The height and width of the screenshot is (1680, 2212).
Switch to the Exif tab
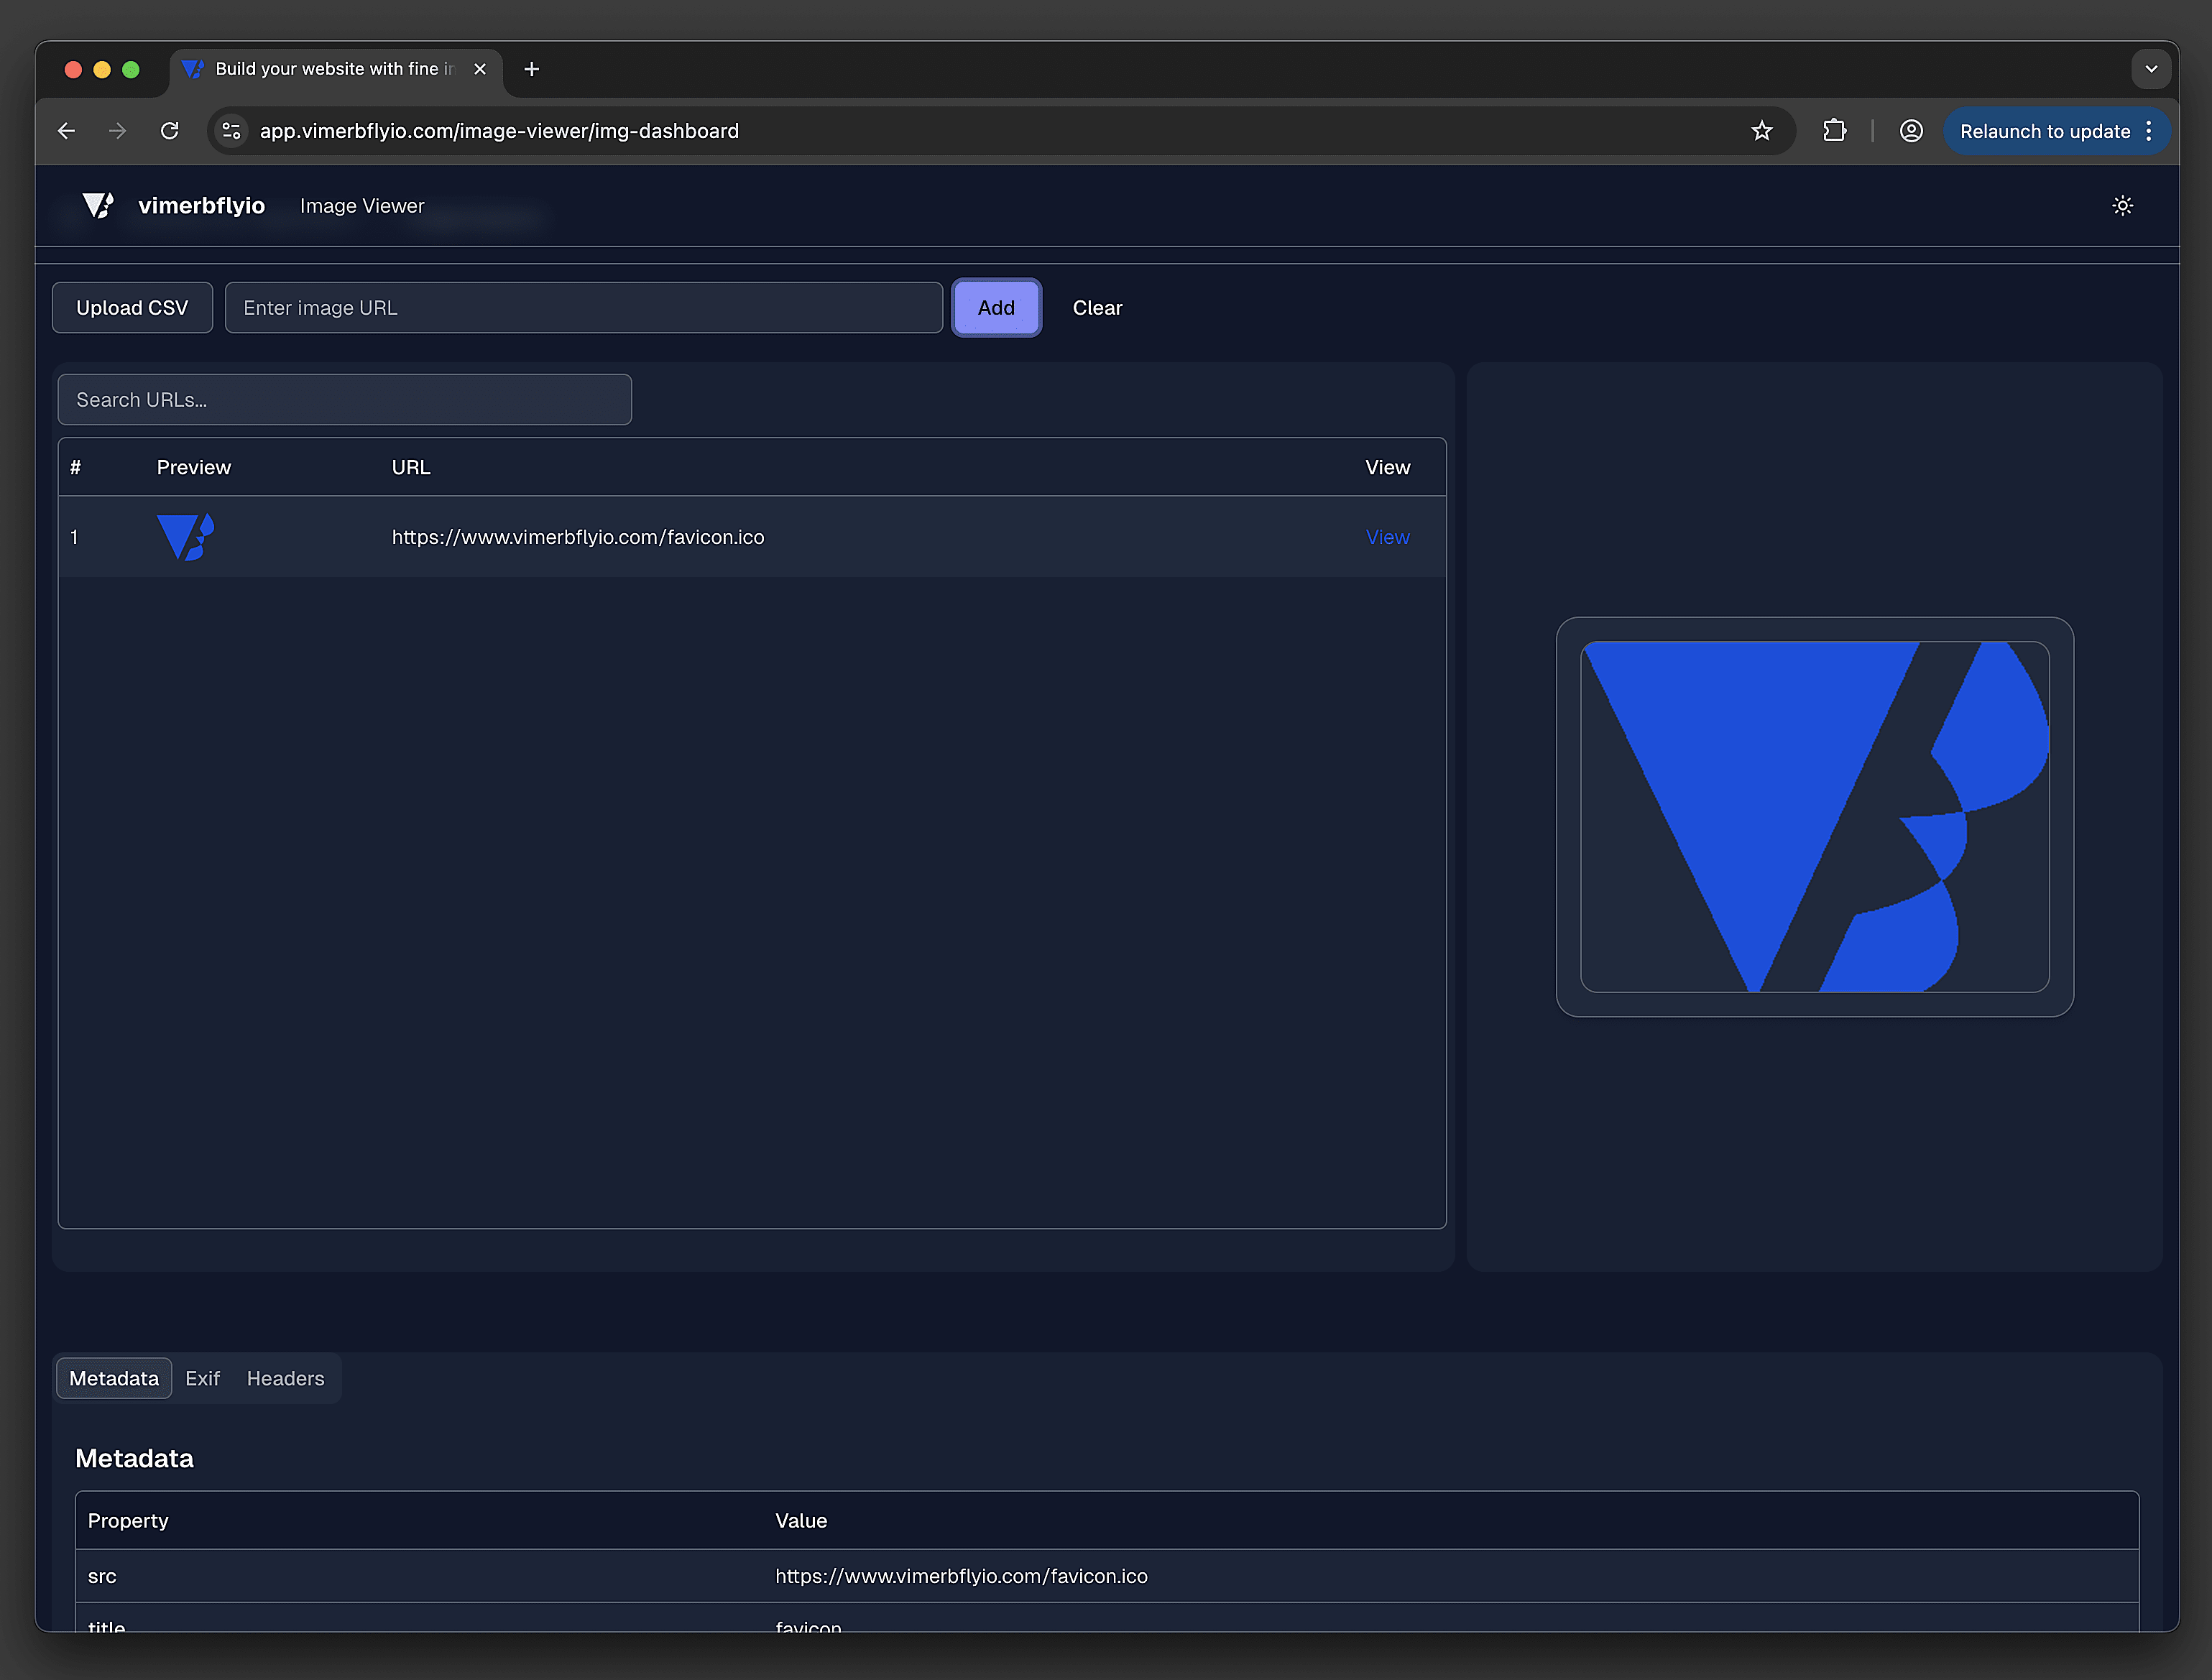click(203, 1378)
